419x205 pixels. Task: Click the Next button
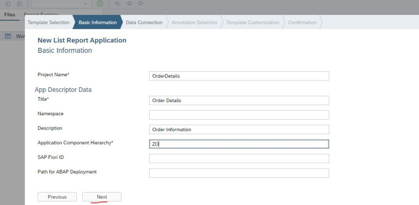tap(102, 197)
